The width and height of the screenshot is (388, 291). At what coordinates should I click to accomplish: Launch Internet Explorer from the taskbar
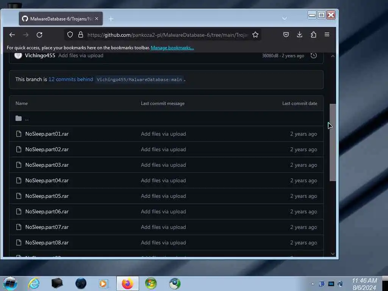[x=34, y=283]
